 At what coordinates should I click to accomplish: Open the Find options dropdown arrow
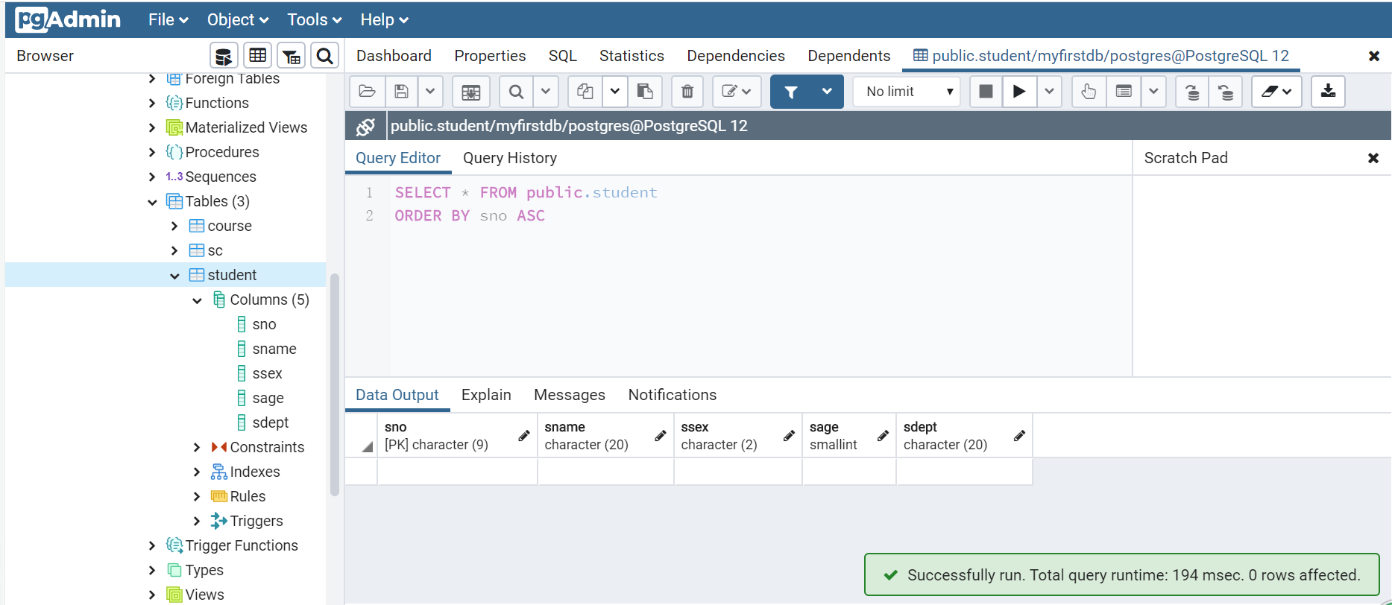[546, 92]
